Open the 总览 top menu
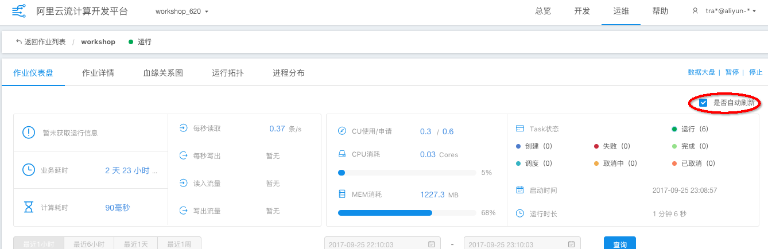Viewport: 768px width, 249px height. coord(543,11)
